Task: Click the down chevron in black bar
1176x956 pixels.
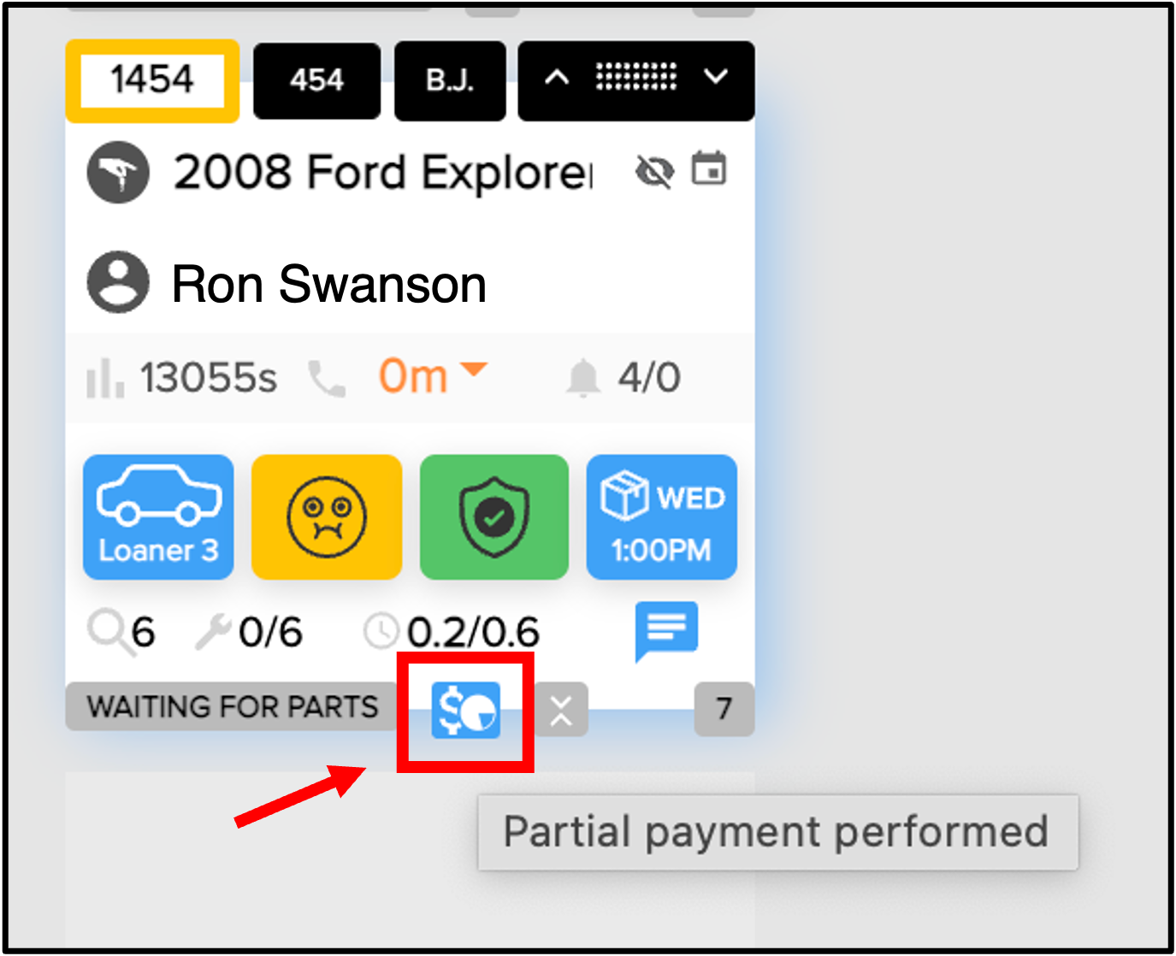Action: pos(715,78)
